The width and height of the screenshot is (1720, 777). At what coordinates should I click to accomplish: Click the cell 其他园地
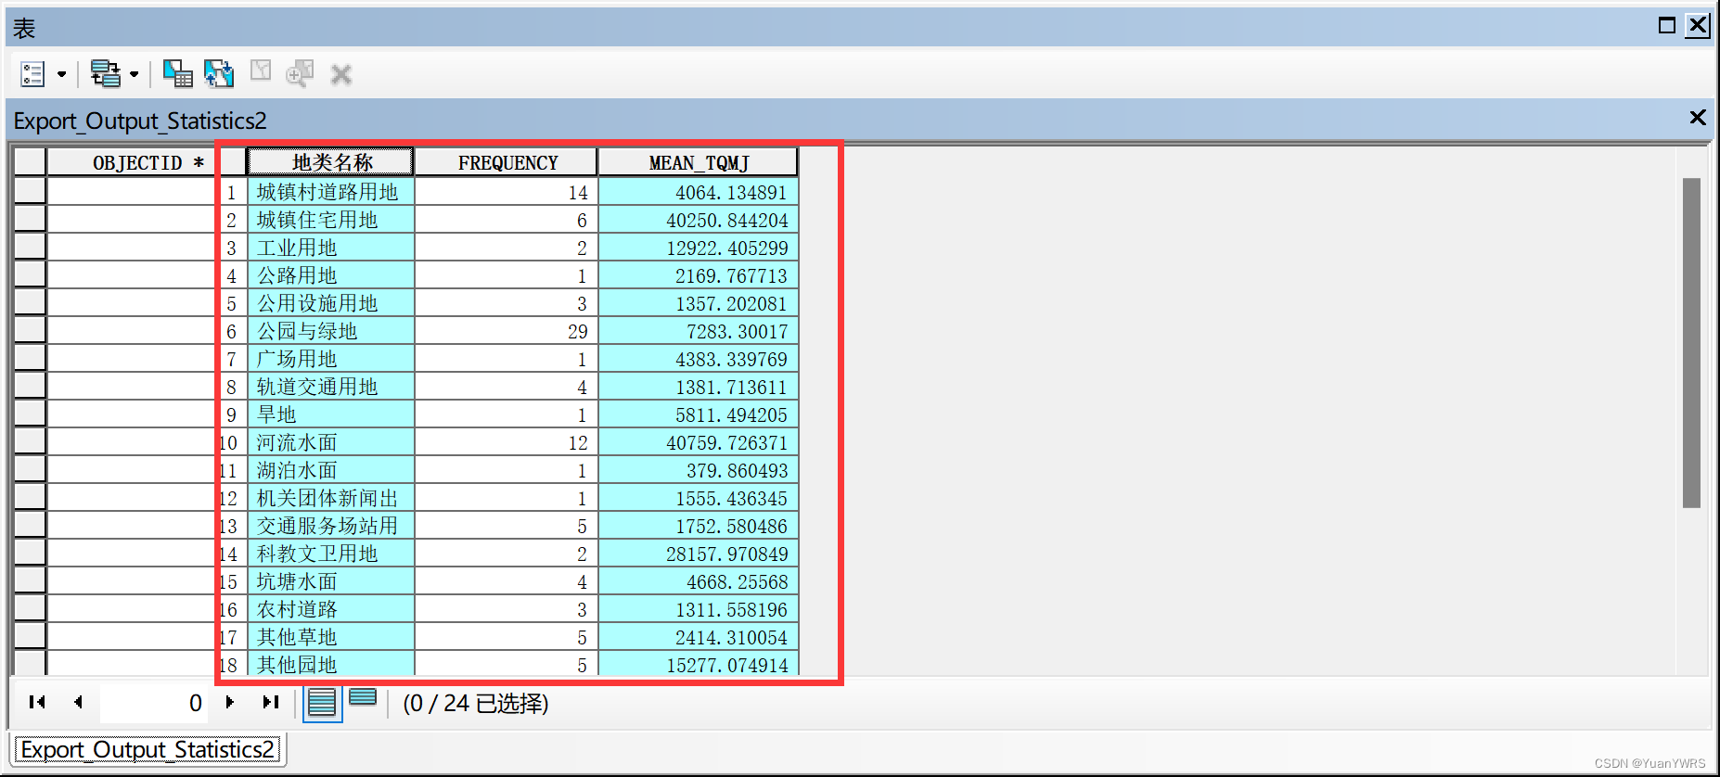[330, 664]
